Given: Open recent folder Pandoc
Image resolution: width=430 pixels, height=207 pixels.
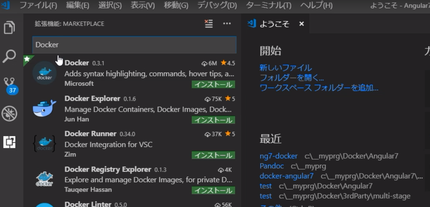Looking at the screenshot, I should 272,166.
